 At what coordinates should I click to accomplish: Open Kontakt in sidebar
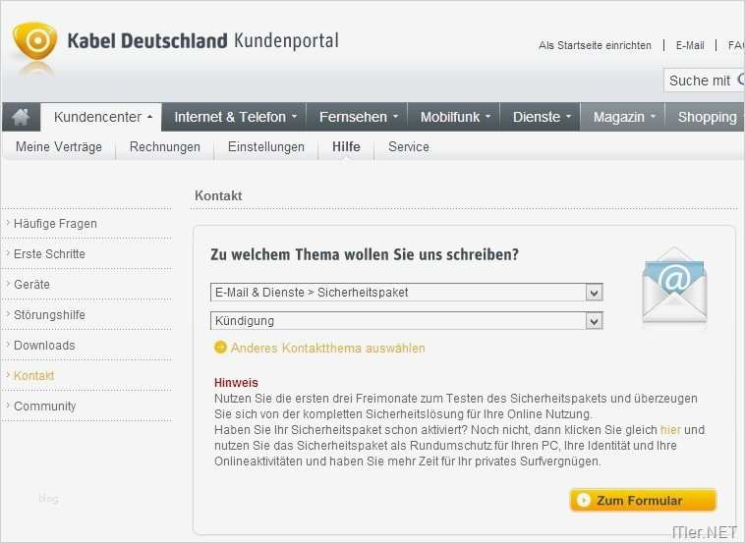(33, 375)
